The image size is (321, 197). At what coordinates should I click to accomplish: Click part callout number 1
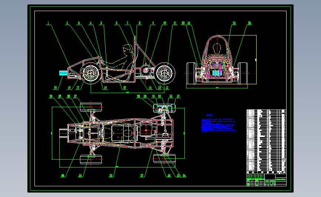(48, 23)
